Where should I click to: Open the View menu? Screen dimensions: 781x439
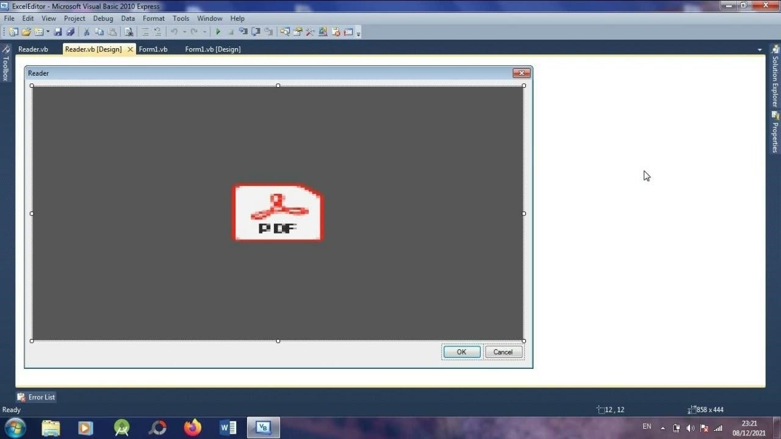click(x=49, y=18)
